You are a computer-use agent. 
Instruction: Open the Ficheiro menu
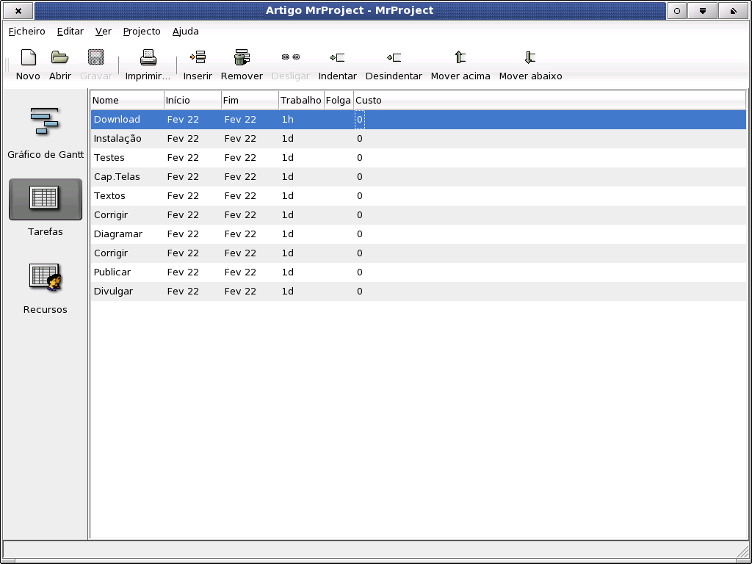(27, 31)
